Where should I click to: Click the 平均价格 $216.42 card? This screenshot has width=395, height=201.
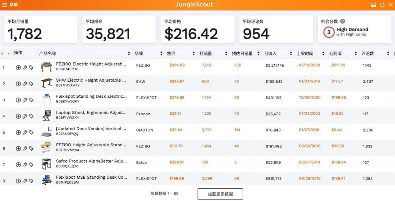[x=197, y=29]
